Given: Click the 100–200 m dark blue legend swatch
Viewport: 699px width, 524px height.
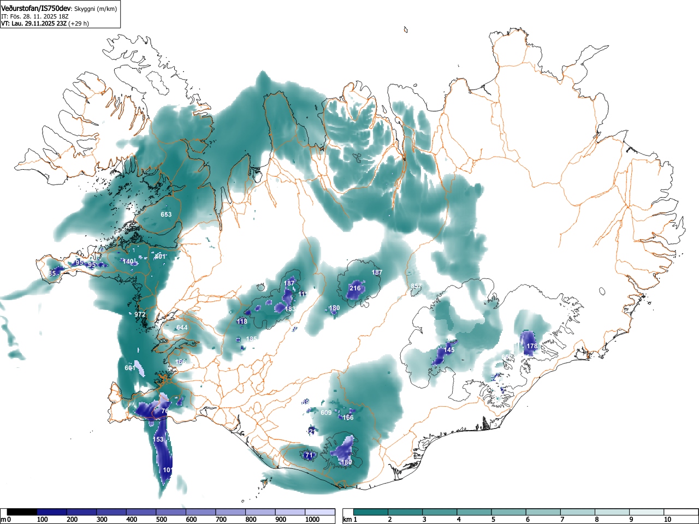Looking at the screenshot, I should pos(52,512).
